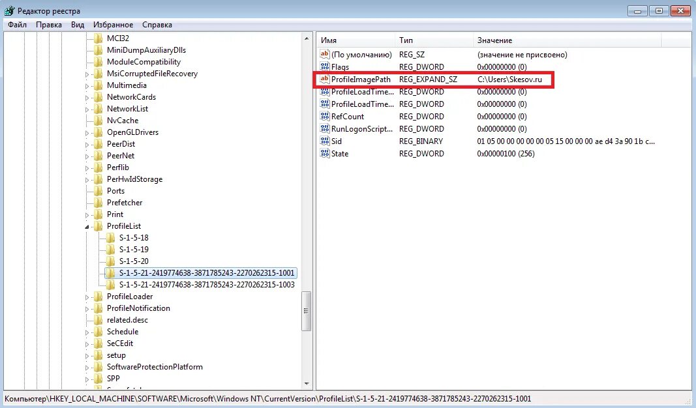The height and width of the screenshot is (408, 696).
Task: Click the registry path in the status bar
Action: coord(267,399)
